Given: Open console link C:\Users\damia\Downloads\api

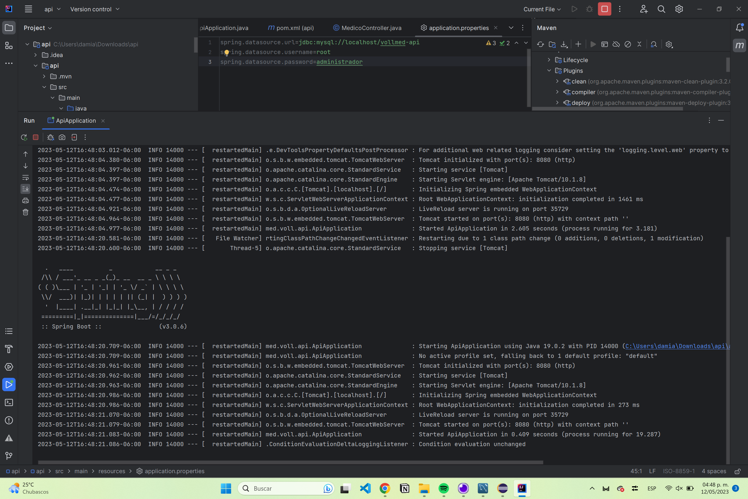Looking at the screenshot, I should point(677,346).
